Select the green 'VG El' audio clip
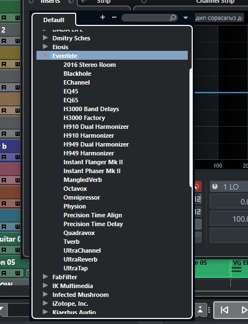Image resolution: width=248 pixels, height=324 pixels. tap(239, 268)
